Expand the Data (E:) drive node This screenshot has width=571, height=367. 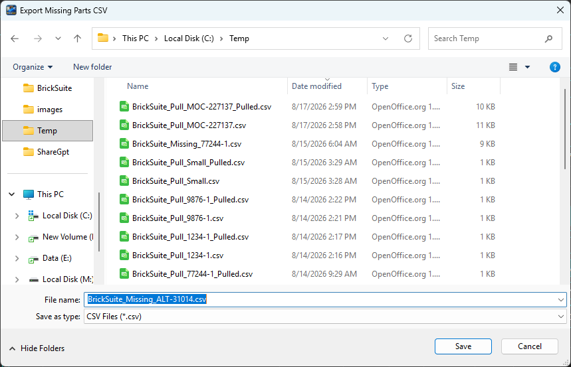tap(17, 258)
